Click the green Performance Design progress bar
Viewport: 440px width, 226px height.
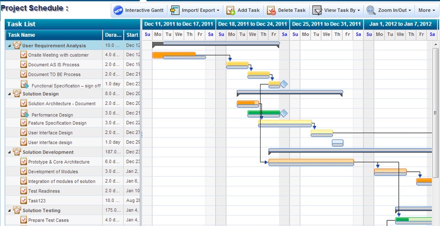[263, 112]
